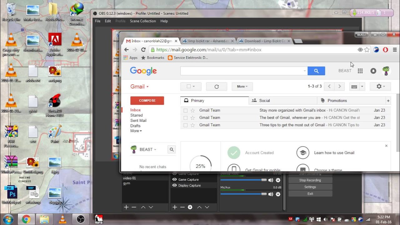Open Chrome from the taskbar
Image resolution: width=400 pixels, height=225 pixels.
tap(26, 219)
